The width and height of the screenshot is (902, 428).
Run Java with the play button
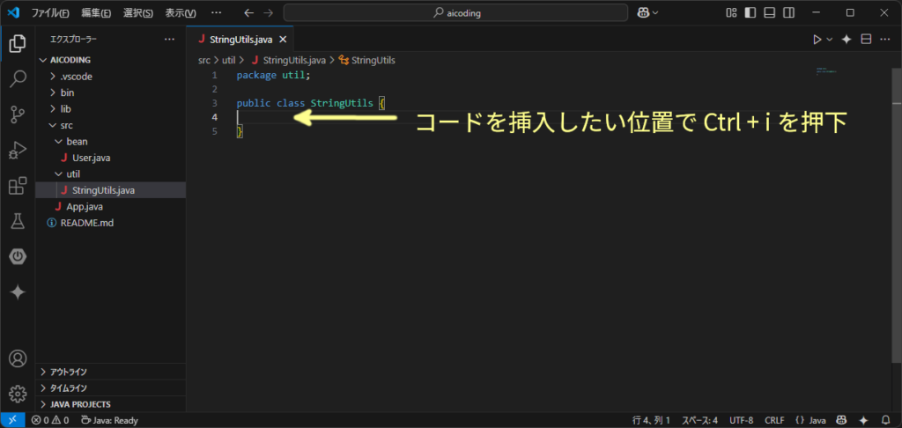click(x=817, y=39)
